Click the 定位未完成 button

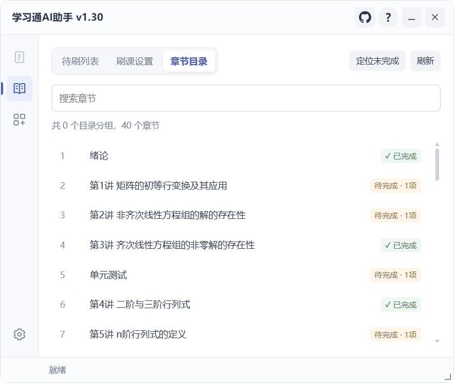tap(377, 61)
